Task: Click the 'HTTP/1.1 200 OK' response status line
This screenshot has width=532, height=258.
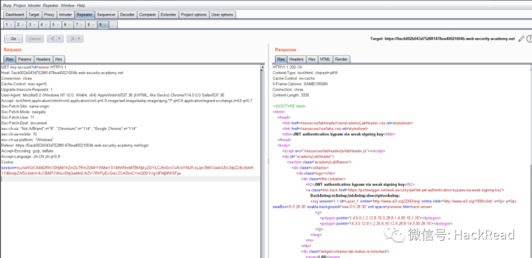Action: pos(288,67)
